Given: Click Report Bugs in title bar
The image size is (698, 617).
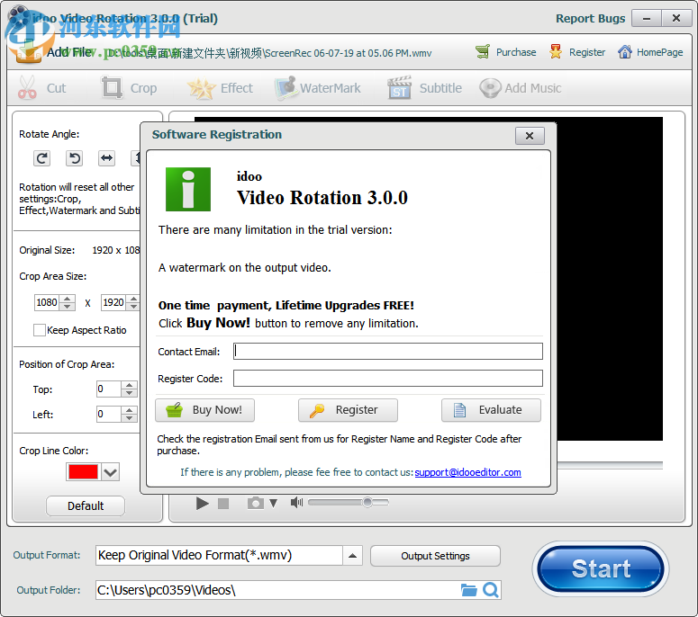Looking at the screenshot, I should (x=590, y=18).
